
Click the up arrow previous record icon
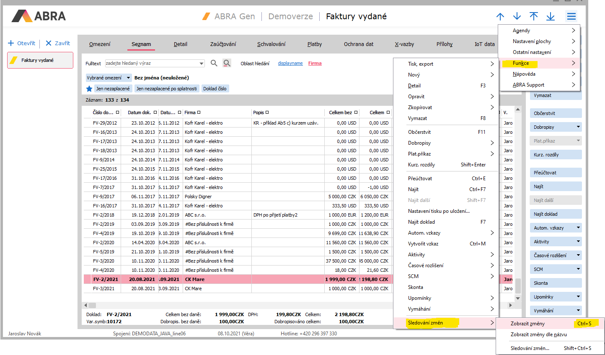[x=500, y=16]
